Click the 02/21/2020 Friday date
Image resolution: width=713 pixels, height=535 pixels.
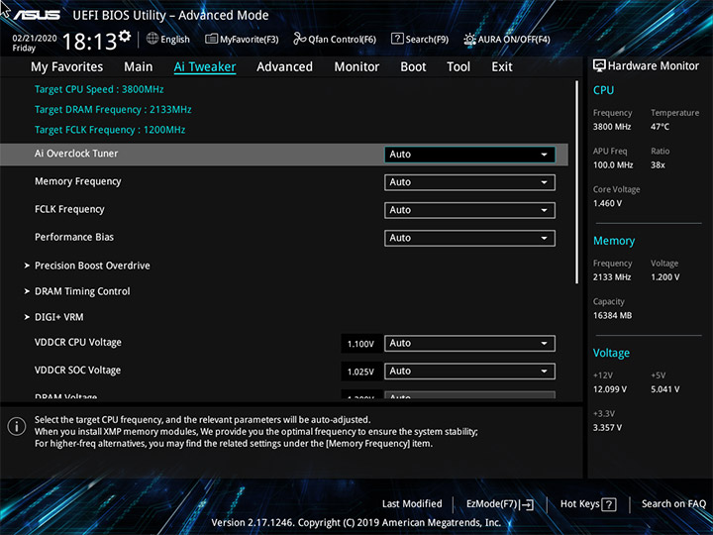click(x=35, y=43)
